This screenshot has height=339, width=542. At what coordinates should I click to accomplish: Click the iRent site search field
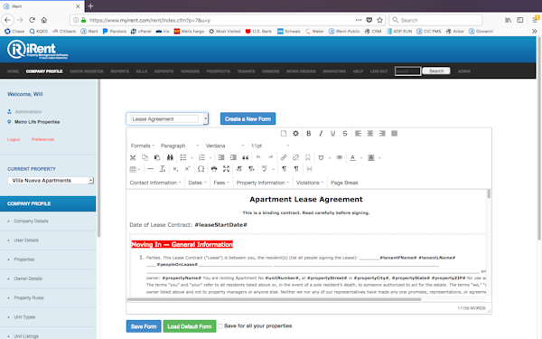(x=408, y=71)
